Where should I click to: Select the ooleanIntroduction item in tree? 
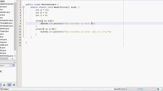click(x=7, y=4)
